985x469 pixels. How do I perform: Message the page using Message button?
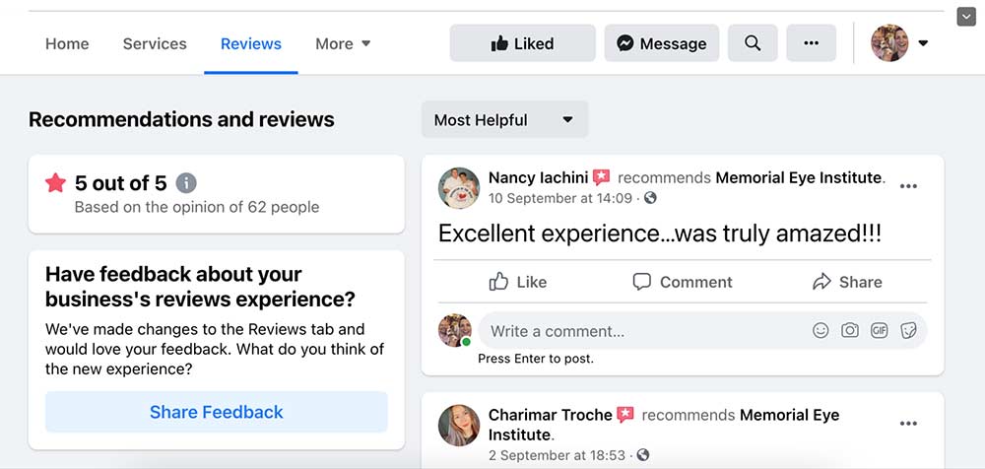(661, 43)
